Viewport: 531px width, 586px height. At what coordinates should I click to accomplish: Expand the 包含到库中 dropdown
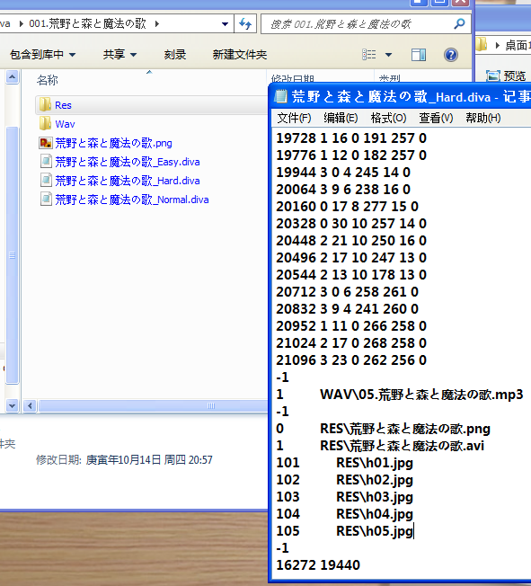[73, 55]
